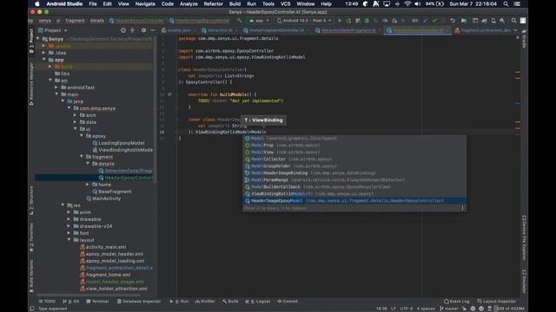The height and width of the screenshot is (312, 556).
Task: Open the Event Log
Action: tap(456, 302)
